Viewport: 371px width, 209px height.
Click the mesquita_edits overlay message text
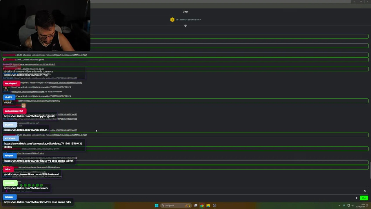click(43, 145)
